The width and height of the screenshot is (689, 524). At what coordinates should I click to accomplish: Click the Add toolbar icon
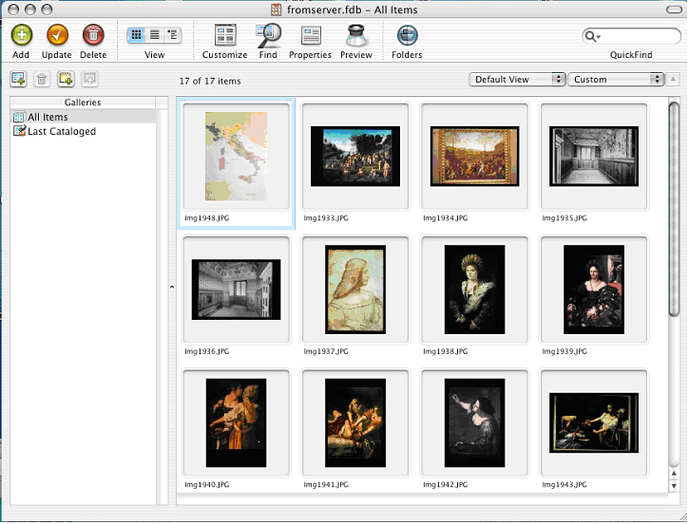(x=21, y=36)
